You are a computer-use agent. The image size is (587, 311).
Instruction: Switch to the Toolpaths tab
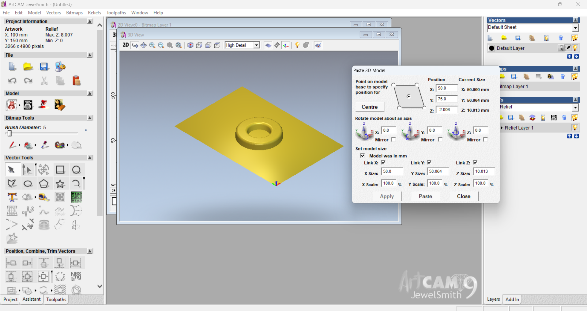(x=56, y=299)
